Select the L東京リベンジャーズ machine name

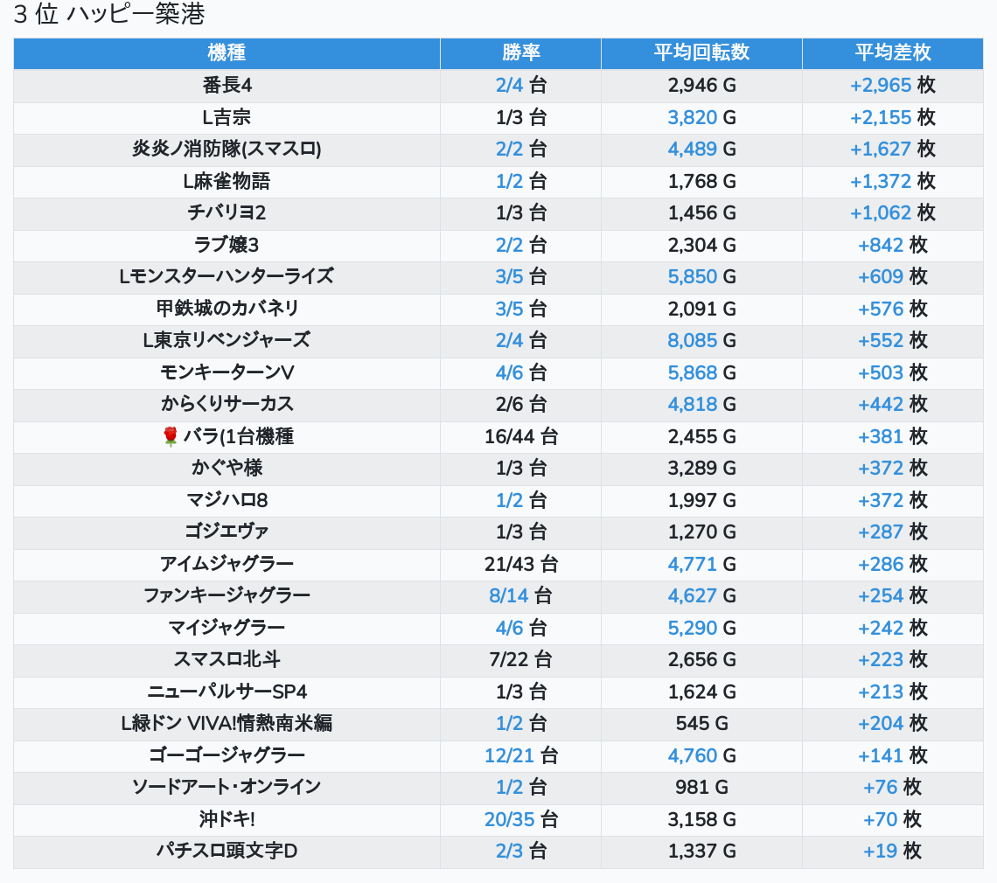(227, 340)
